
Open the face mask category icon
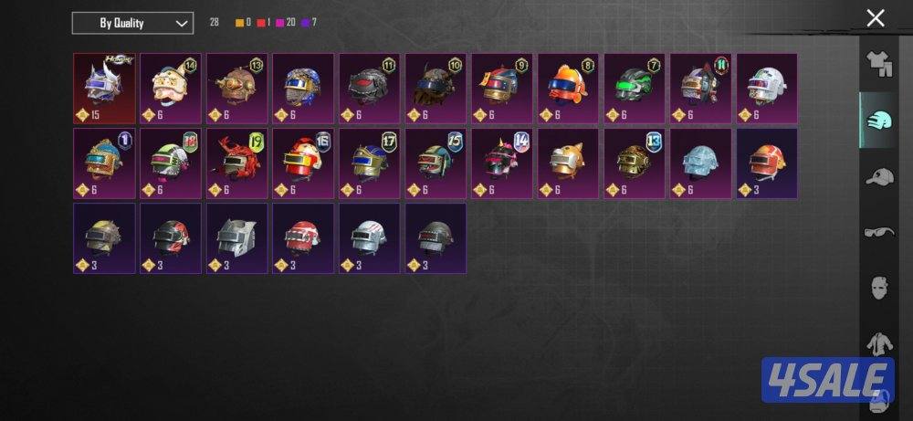(878, 289)
